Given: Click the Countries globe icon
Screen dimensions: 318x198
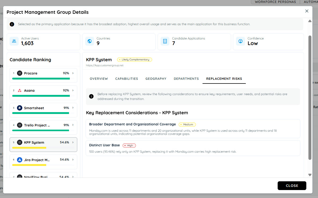Looking at the screenshot, I should coord(89,41).
